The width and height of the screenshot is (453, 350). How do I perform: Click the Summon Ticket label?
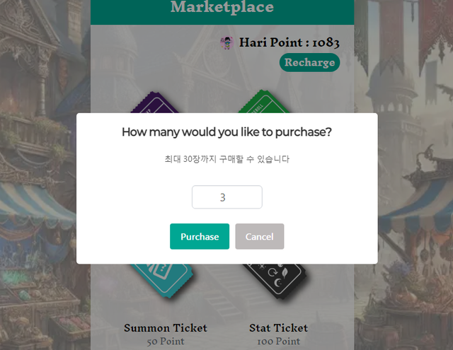tap(166, 328)
